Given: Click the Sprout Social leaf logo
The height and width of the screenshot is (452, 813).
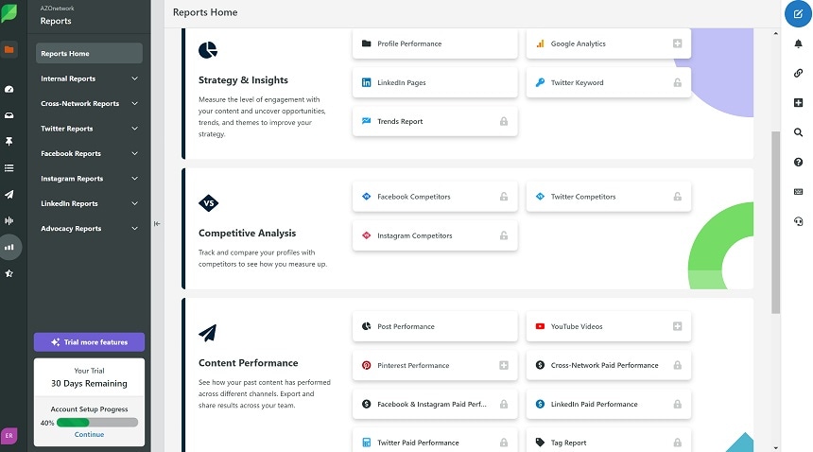Looking at the screenshot, I should point(9,13).
